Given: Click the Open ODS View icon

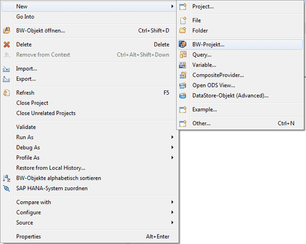Looking at the screenshot, I should coord(183,86).
